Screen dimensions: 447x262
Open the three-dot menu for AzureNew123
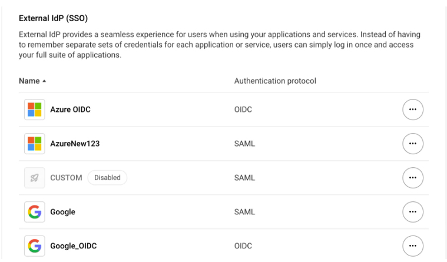pos(412,144)
